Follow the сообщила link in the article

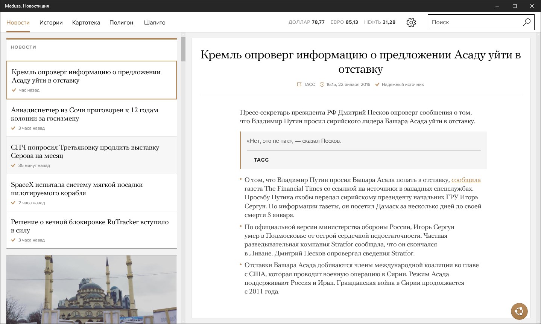tap(466, 180)
